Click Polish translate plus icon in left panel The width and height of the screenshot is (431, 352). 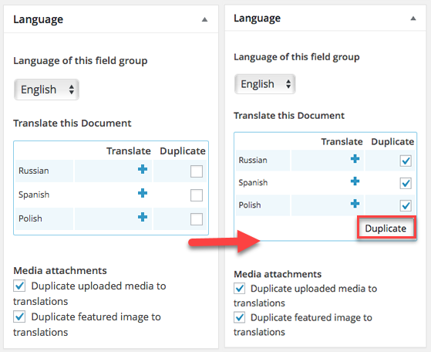click(143, 217)
